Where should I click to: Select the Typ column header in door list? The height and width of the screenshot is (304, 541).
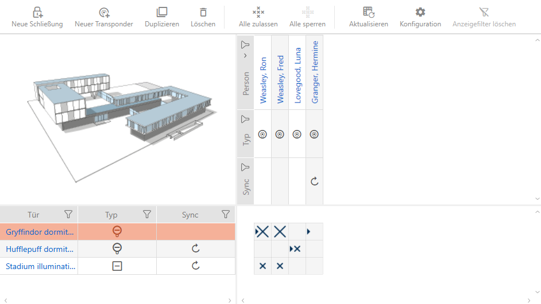tap(111, 215)
